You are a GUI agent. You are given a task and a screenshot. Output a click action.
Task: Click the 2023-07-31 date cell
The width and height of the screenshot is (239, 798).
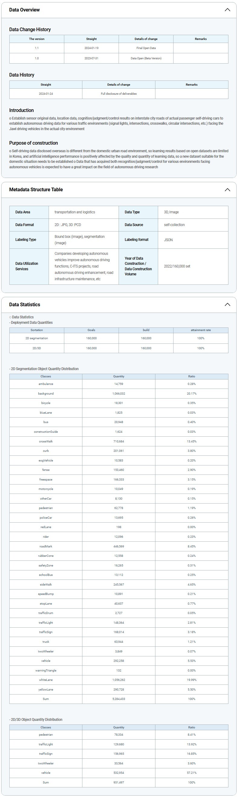coord(91,58)
